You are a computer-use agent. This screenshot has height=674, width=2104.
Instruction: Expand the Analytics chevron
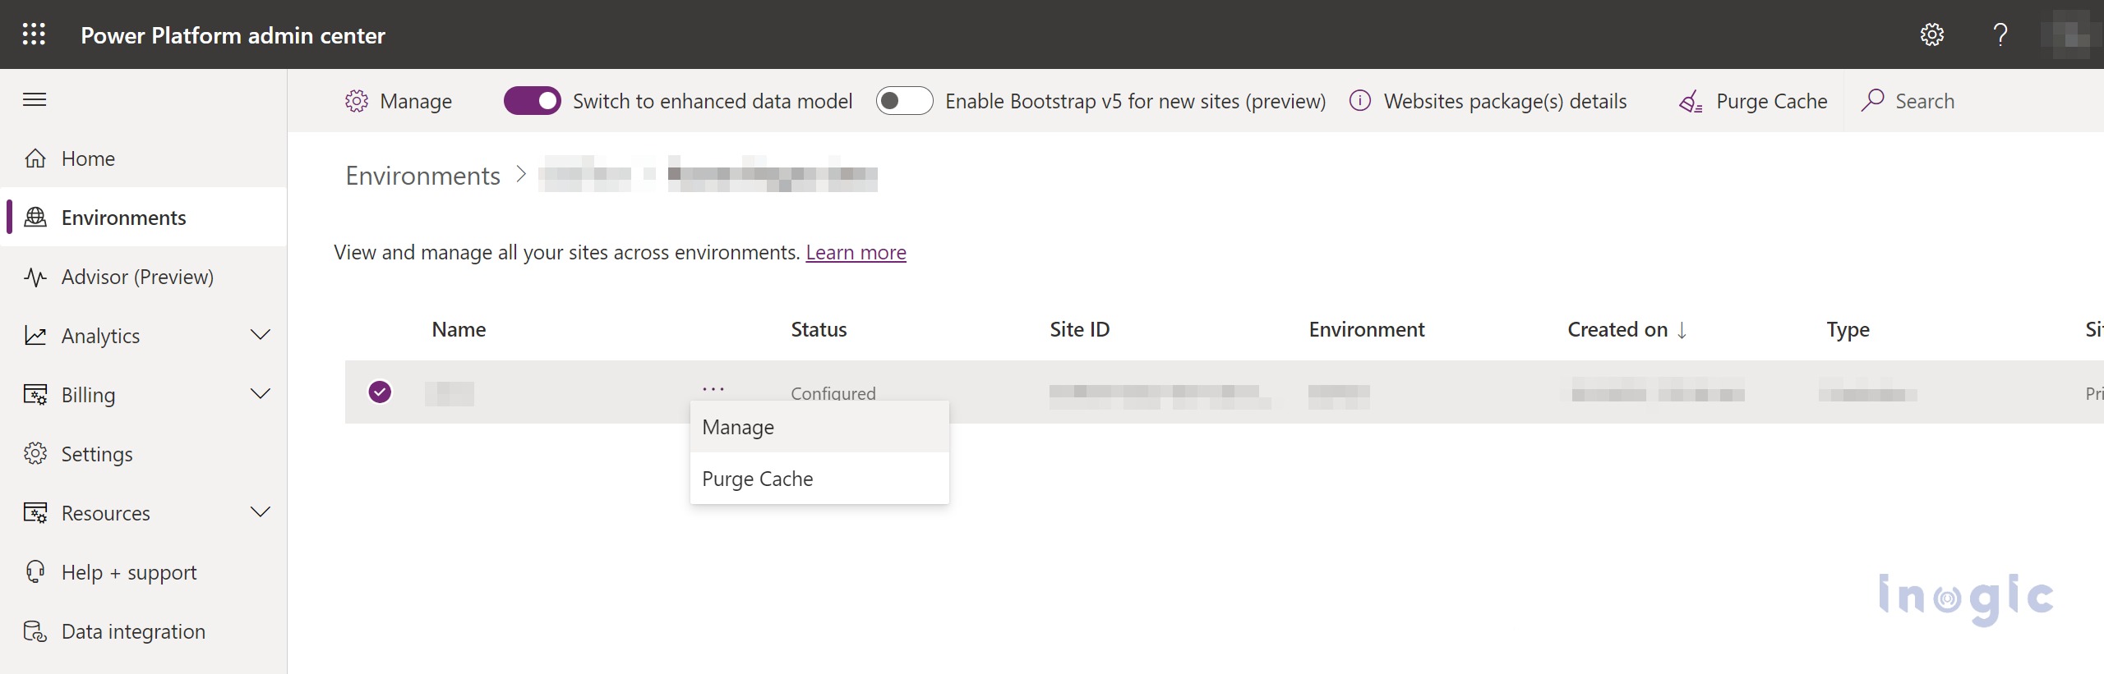tap(261, 335)
